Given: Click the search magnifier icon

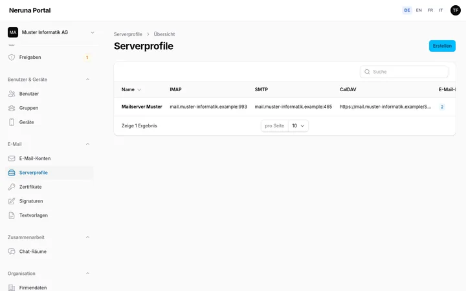Looking at the screenshot, I should [367, 72].
